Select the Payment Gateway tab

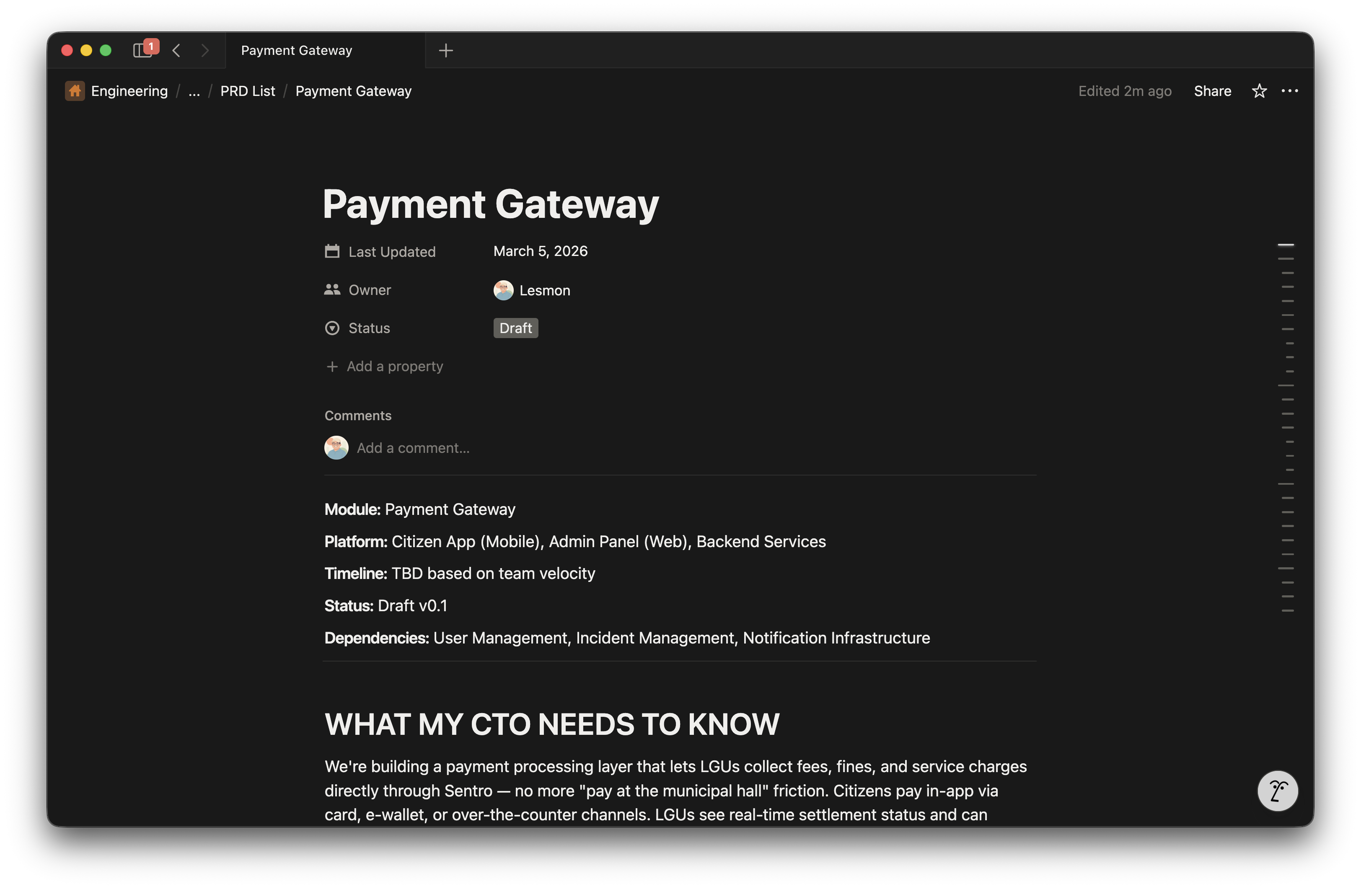point(296,50)
